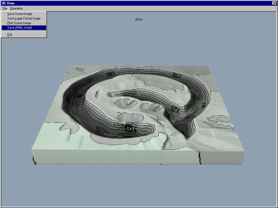Choose Save Scene Image
Viewport: 278px width, 208px height.
coord(20,14)
